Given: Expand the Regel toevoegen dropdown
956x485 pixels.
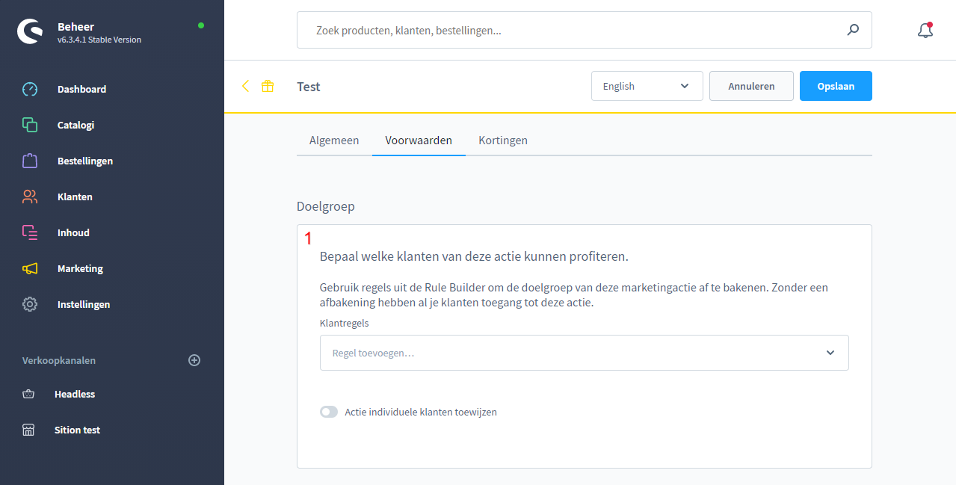Looking at the screenshot, I should coord(585,352).
